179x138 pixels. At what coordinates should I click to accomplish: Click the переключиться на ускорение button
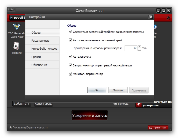154,104
